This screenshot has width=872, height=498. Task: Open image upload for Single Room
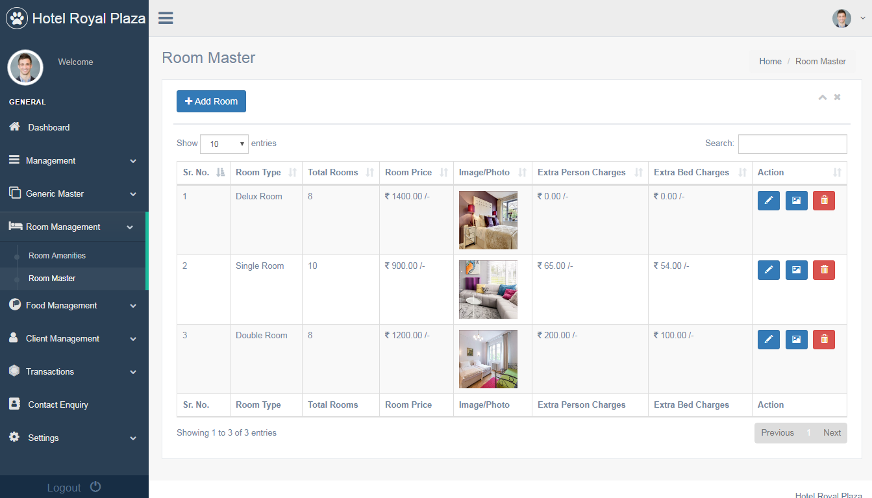[x=796, y=270]
